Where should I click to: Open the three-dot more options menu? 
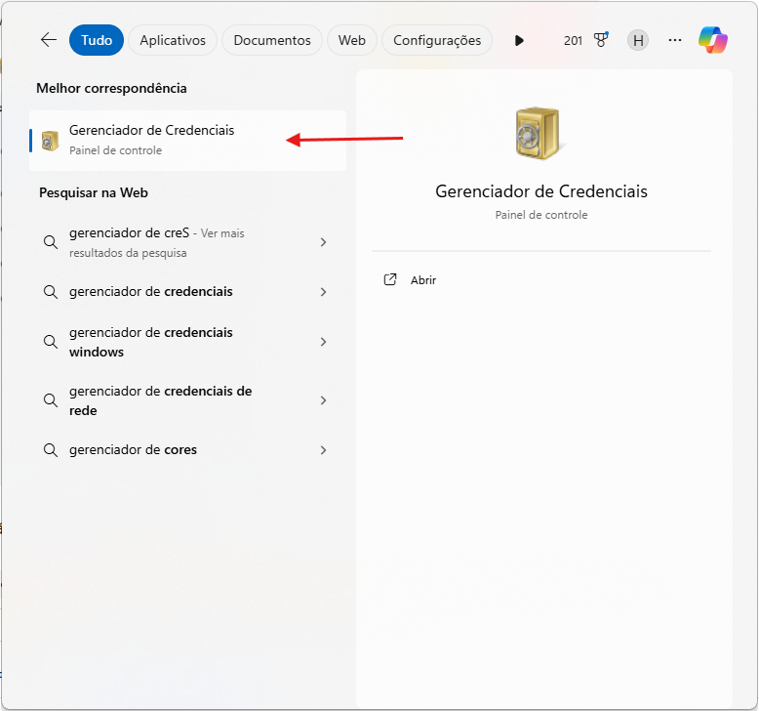[x=675, y=40]
